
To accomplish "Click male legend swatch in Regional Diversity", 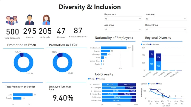I will coord(141,44).
